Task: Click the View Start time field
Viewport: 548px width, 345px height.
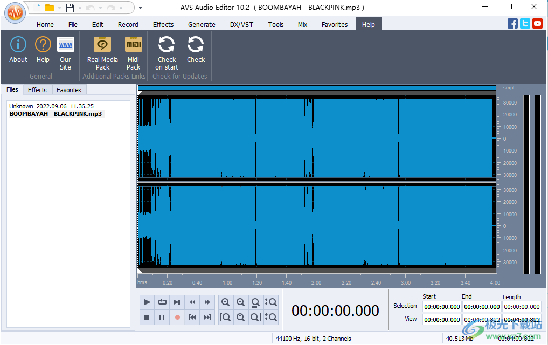Action: pyautogui.click(x=442, y=320)
